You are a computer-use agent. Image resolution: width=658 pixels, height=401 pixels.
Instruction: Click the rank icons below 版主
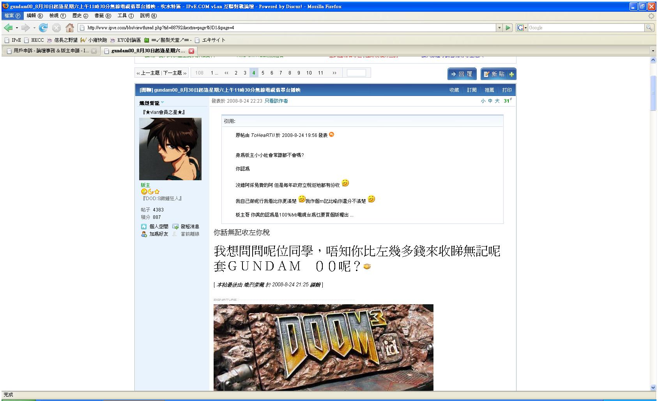pyautogui.click(x=150, y=192)
